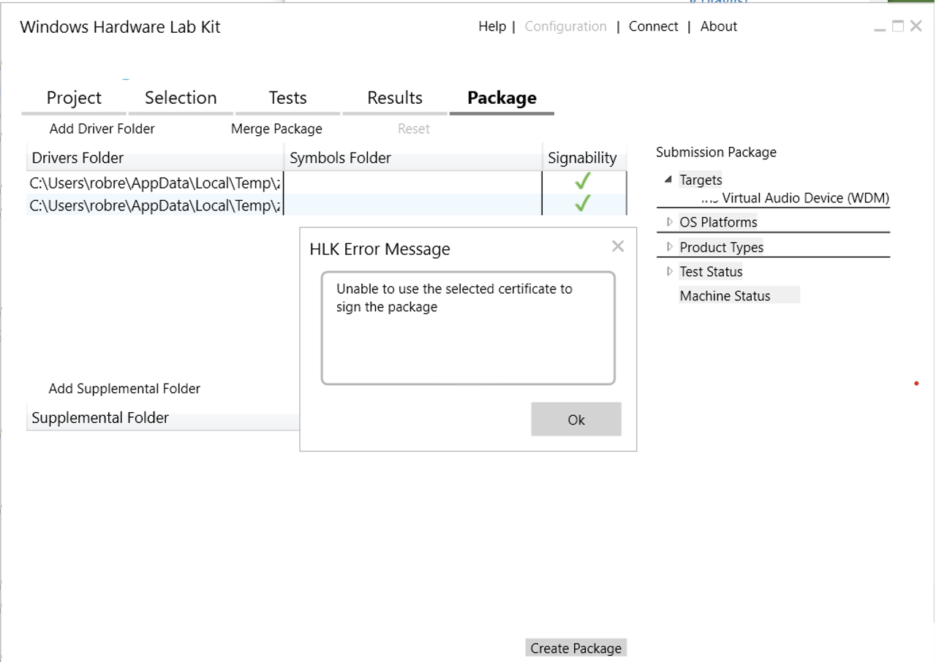The image size is (936, 662).
Task: Select the first driver folder path row
Action: (x=154, y=183)
